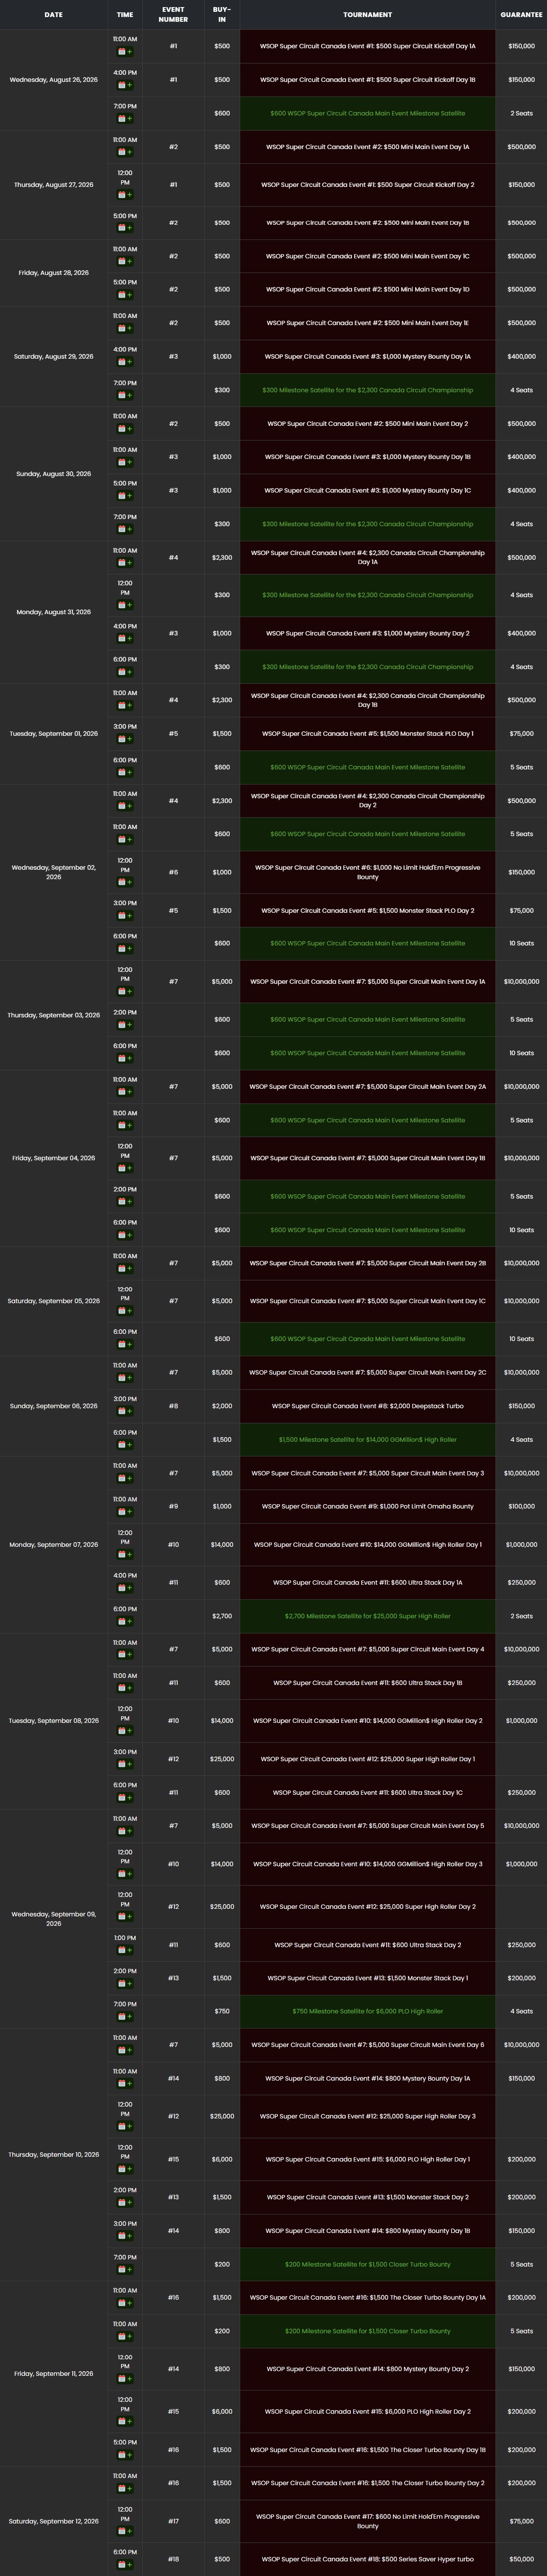
Task: Open the $750 Milestone Satellite for PLO High Roller
Action: pos(367,2011)
